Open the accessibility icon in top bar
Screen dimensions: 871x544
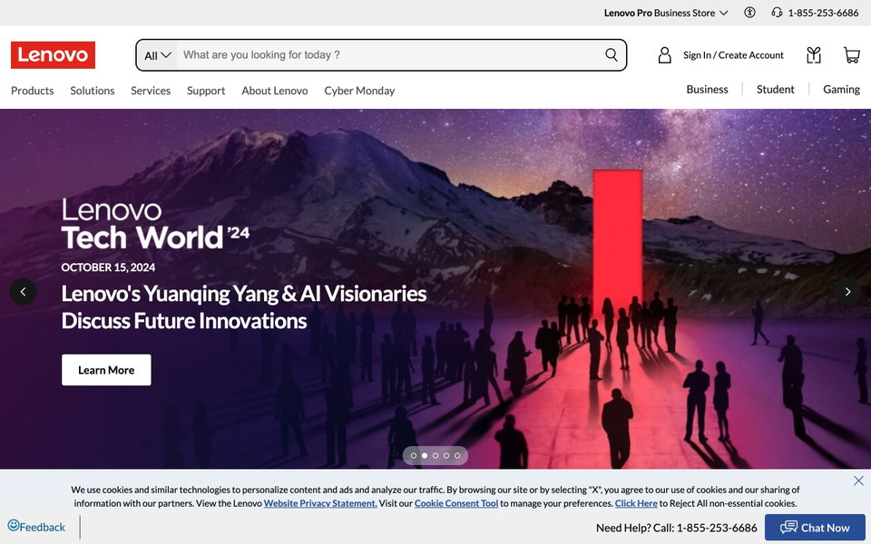point(750,12)
